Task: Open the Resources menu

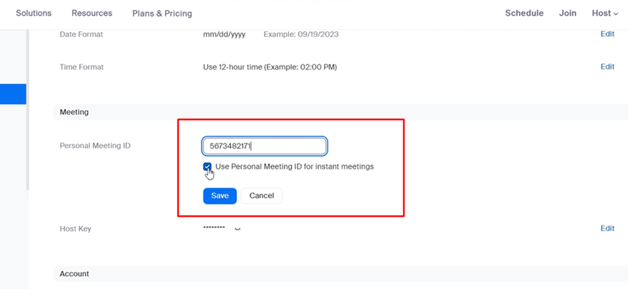Action: (x=92, y=13)
